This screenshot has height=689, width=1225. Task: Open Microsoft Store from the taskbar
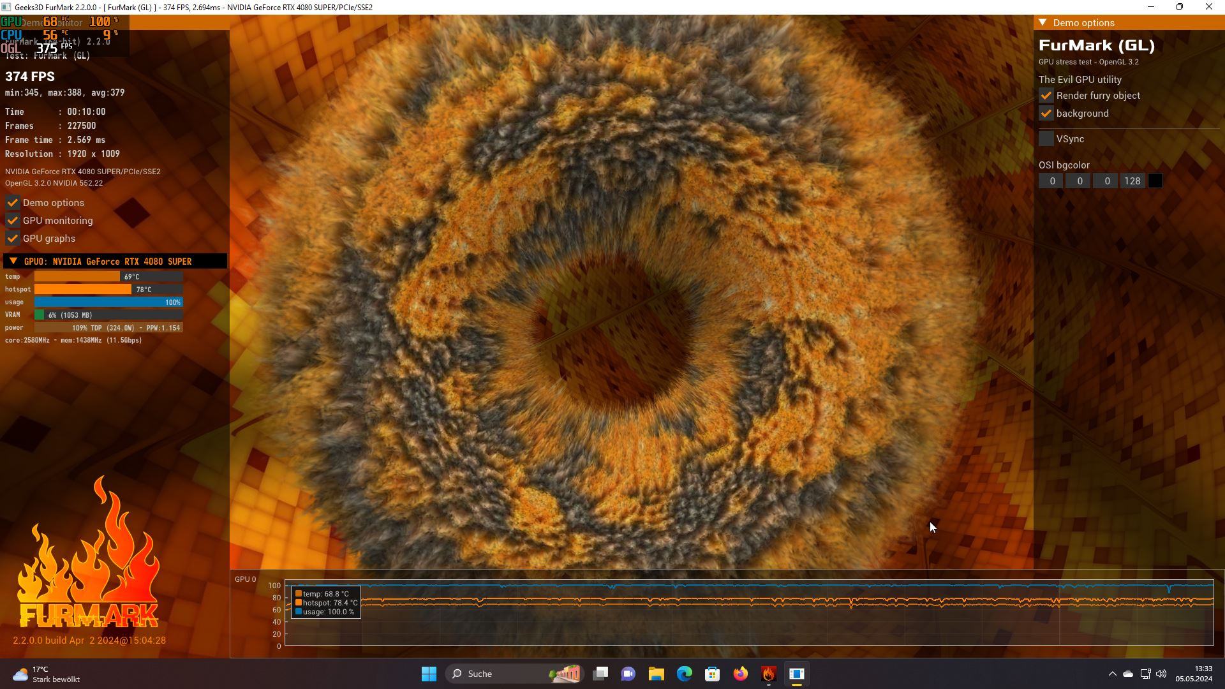click(713, 674)
